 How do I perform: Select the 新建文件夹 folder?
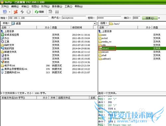point(9,52)
